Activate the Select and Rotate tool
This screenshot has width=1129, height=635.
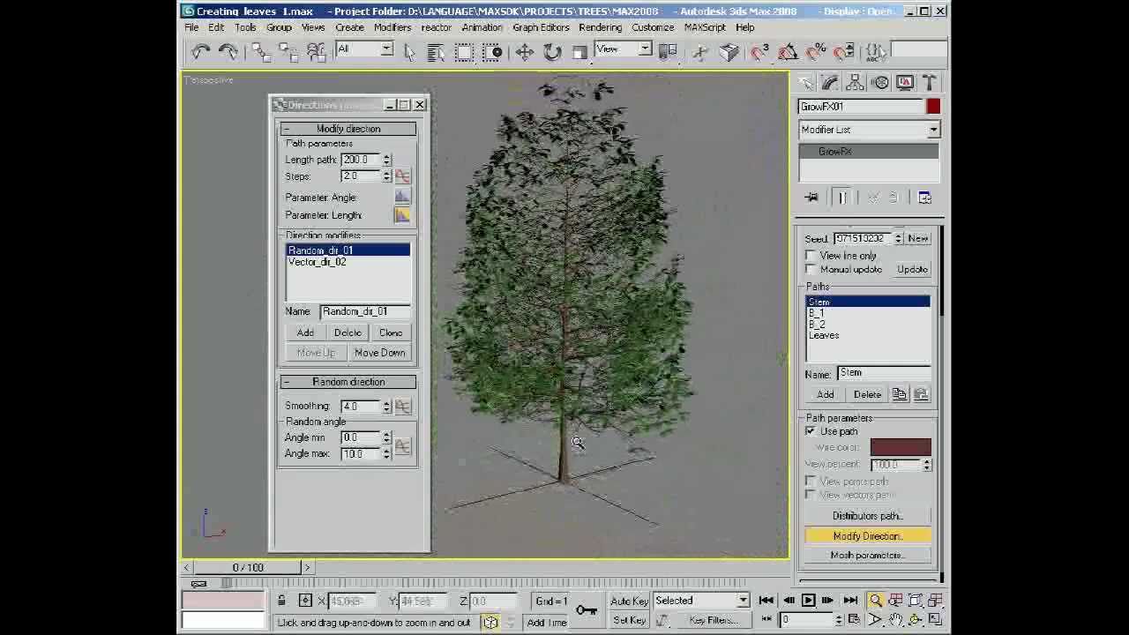tap(552, 52)
